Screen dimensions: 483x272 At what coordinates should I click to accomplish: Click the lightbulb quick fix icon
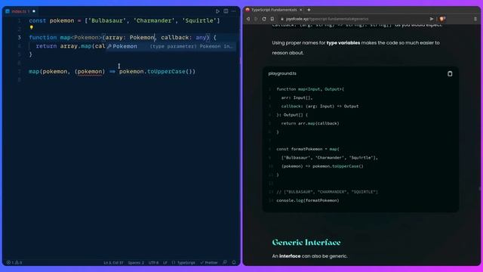point(32,28)
